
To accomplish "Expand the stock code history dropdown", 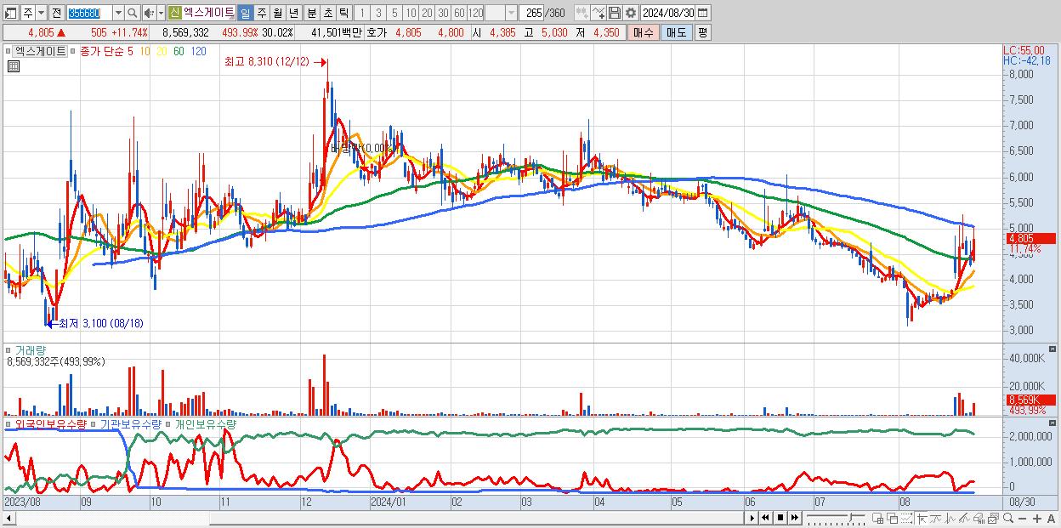I will coord(118,13).
